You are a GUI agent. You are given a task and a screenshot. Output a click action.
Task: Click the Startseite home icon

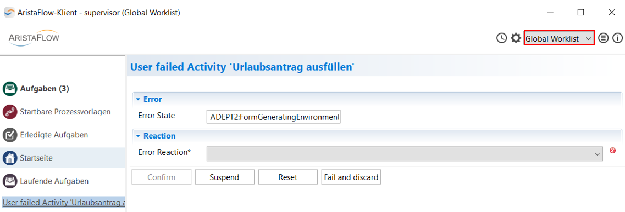point(9,158)
